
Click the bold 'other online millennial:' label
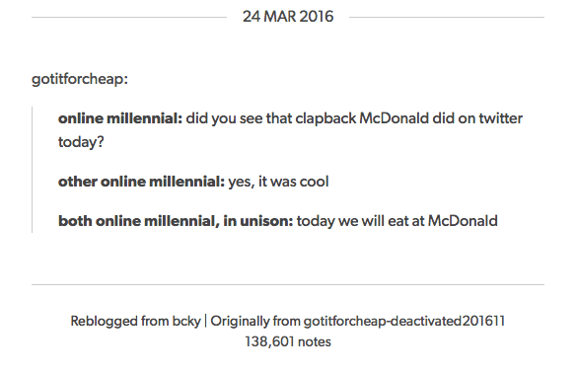click(x=141, y=182)
